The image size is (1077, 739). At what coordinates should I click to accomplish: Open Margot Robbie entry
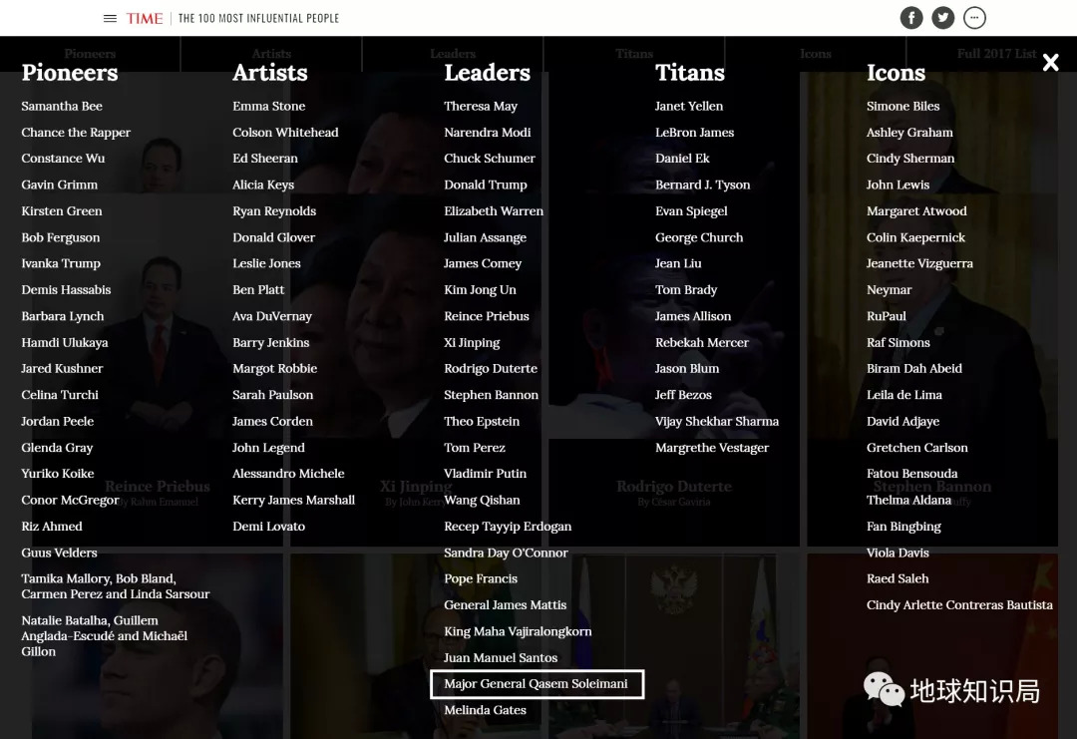pyautogui.click(x=275, y=369)
